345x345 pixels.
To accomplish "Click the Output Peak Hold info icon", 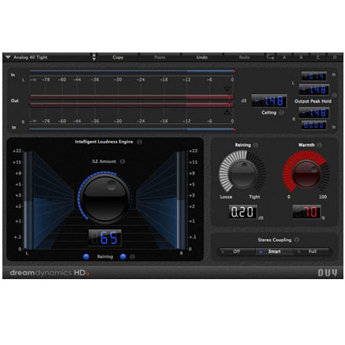I will [x=334, y=95].
